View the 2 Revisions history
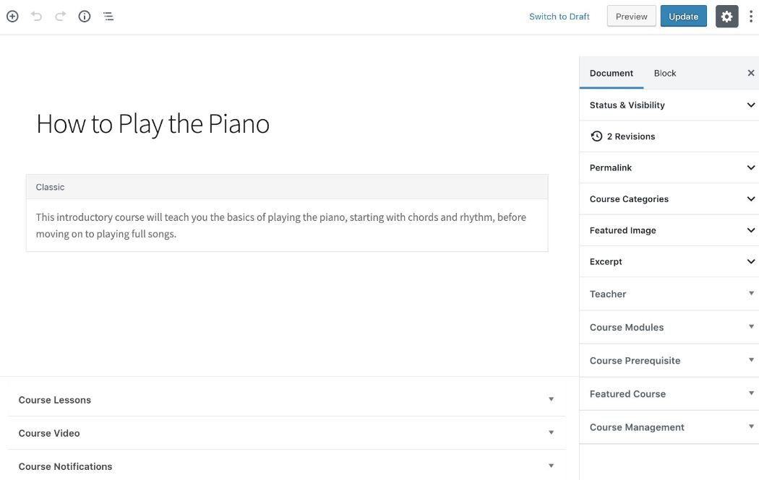The height and width of the screenshot is (480, 759). coord(623,136)
